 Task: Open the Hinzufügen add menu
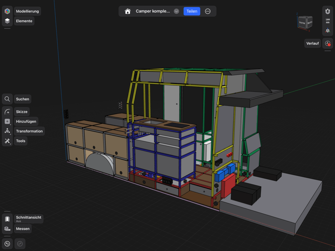(7, 121)
